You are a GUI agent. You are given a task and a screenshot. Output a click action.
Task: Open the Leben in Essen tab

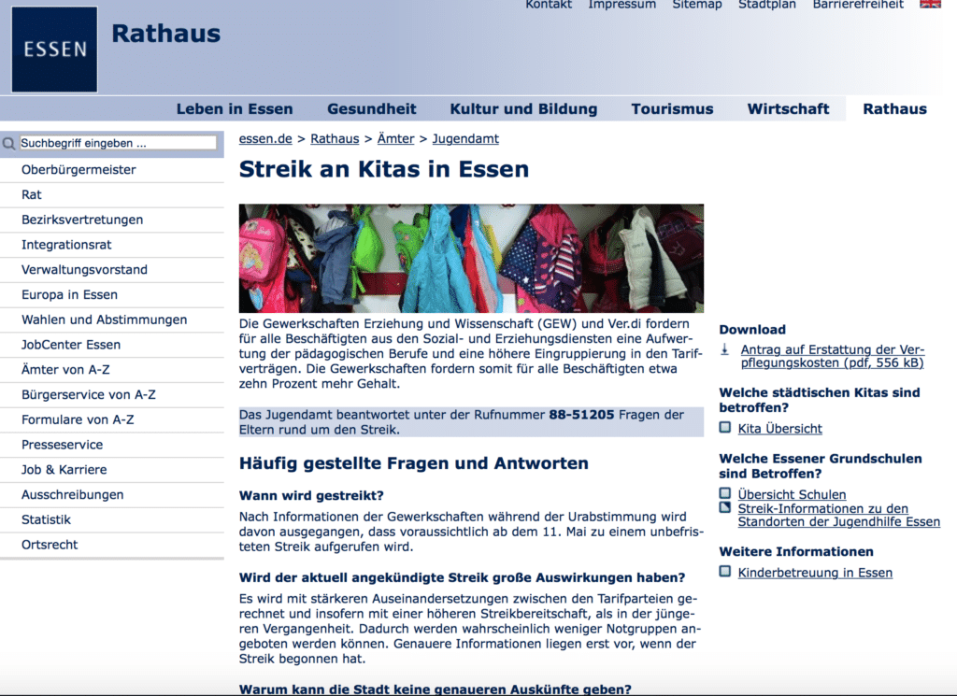pos(235,108)
